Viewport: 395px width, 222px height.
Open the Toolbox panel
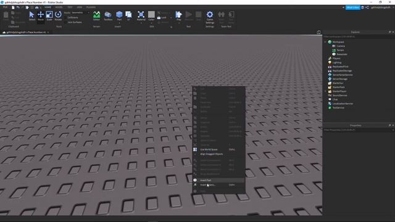108,16
